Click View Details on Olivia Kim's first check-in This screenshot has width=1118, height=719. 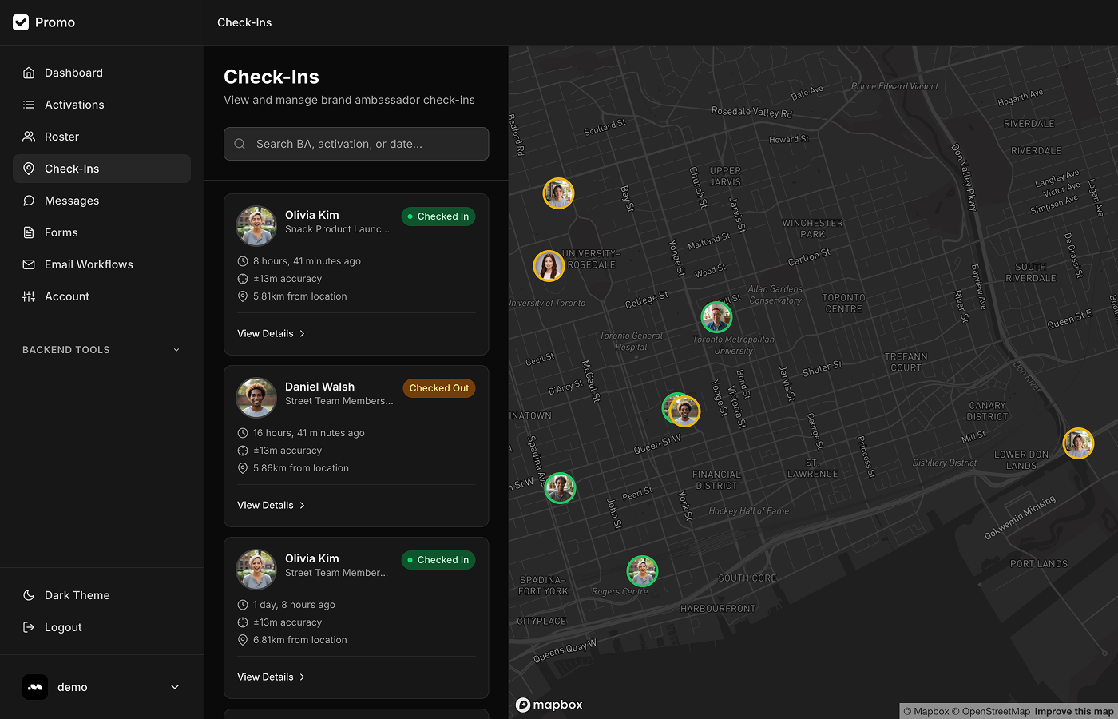[270, 333]
